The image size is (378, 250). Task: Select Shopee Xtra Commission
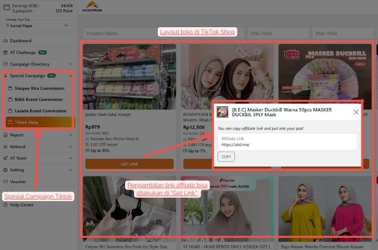pyautogui.click(x=39, y=88)
